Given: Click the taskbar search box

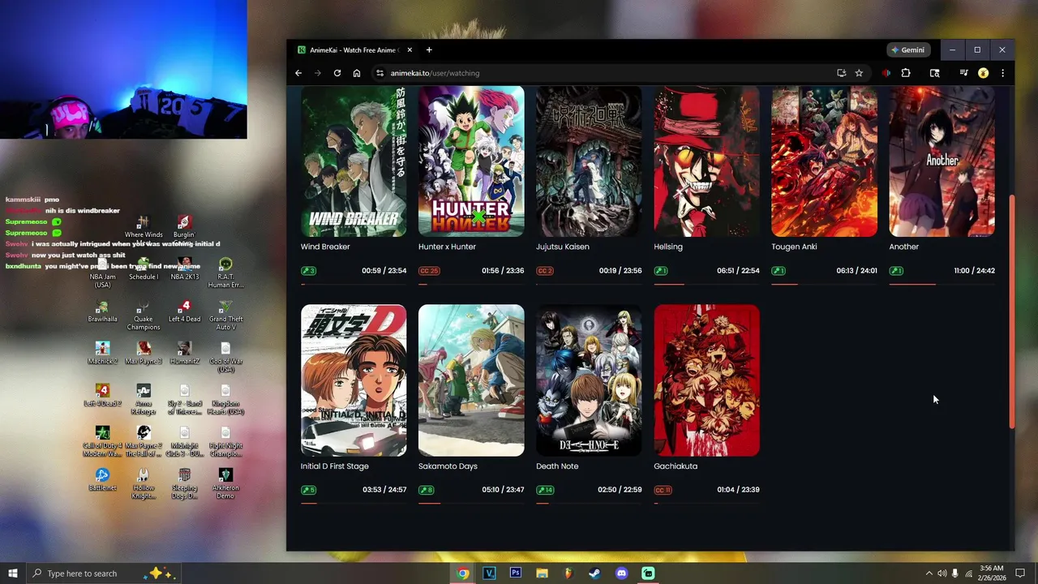Looking at the screenshot, I should pyautogui.click(x=103, y=573).
